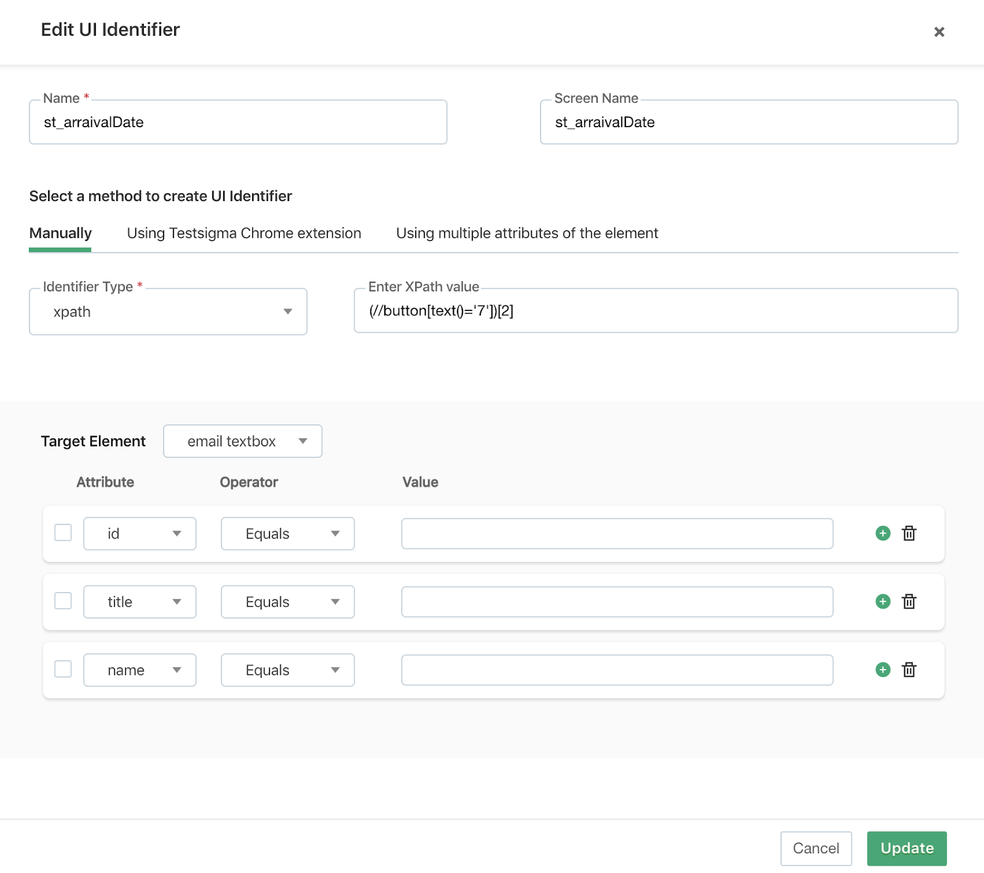The height and width of the screenshot is (873, 984).
Task: Click the Enter XPath value field
Action: point(656,311)
